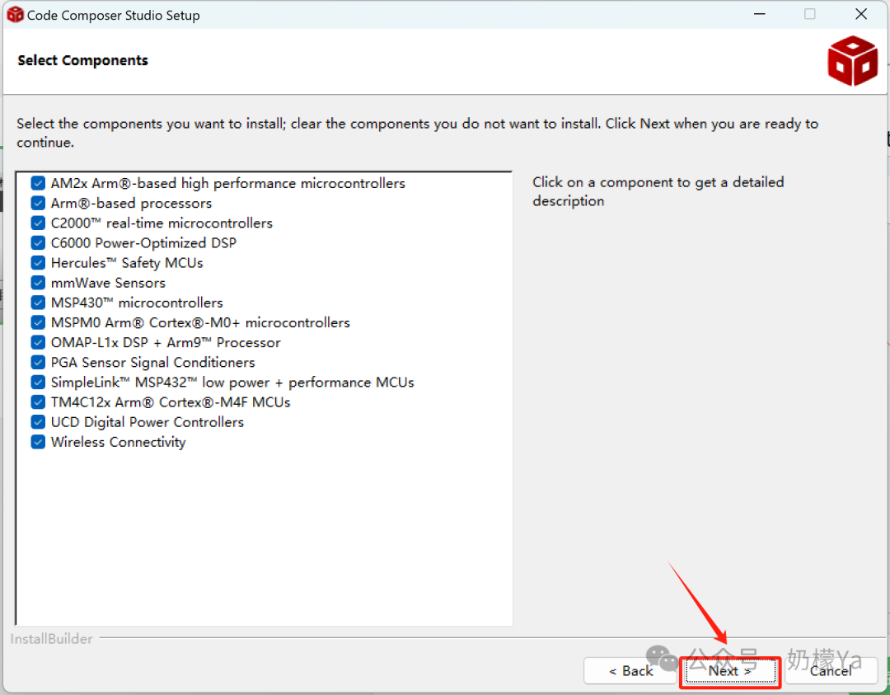Toggle the Arm-based processors checkbox
The image size is (890, 695).
pyautogui.click(x=38, y=204)
